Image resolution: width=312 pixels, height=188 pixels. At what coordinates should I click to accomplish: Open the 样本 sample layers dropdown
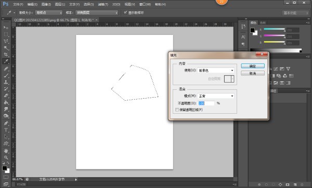coord(97,12)
